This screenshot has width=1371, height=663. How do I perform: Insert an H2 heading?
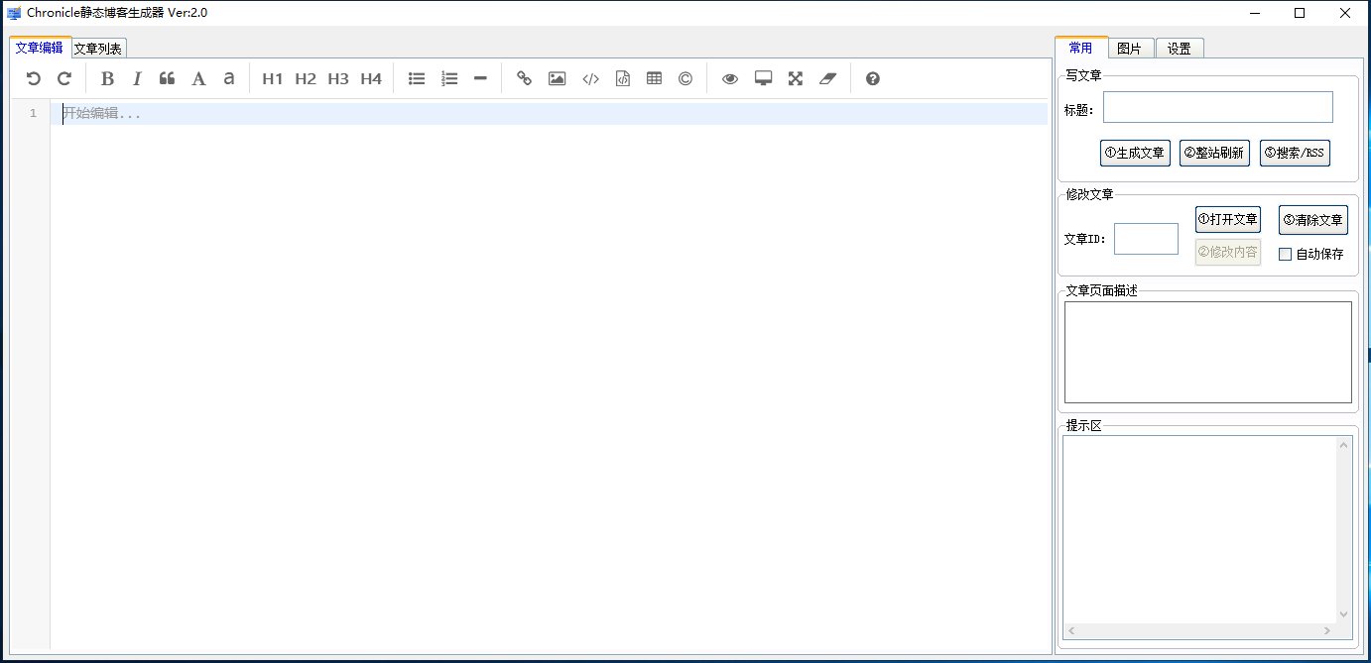[x=306, y=79]
